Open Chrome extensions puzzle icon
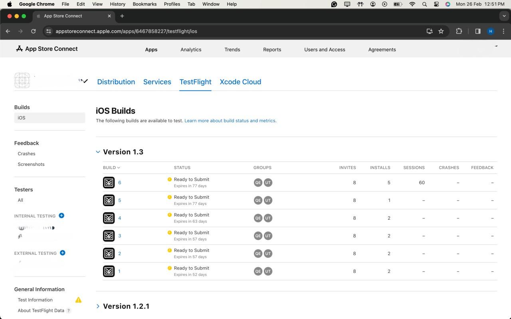Image resolution: width=511 pixels, height=319 pixels. point(459,31)
